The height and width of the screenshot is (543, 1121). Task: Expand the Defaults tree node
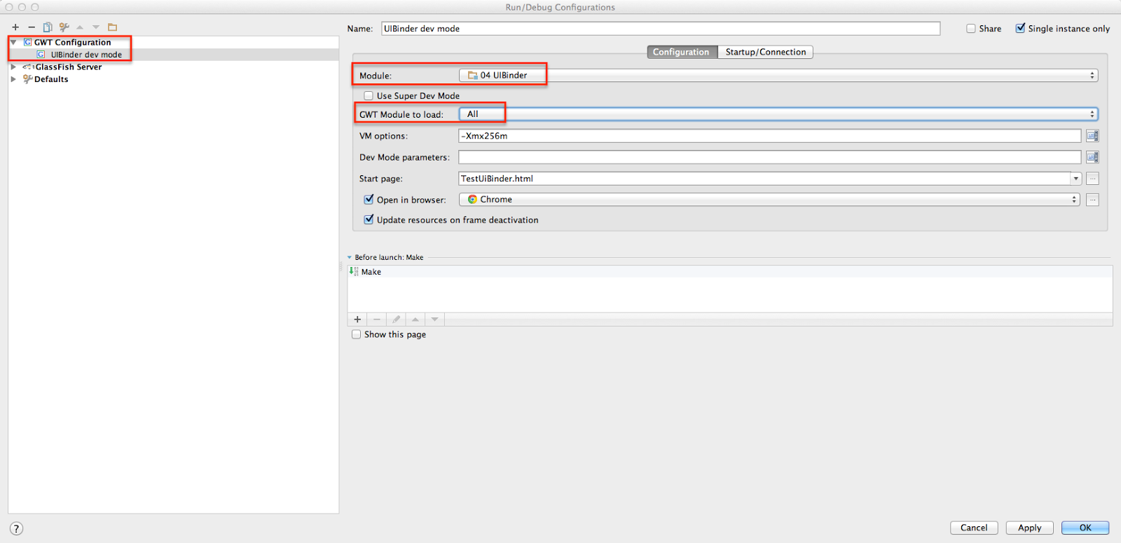pyautogui.click(x=13, y=79)
